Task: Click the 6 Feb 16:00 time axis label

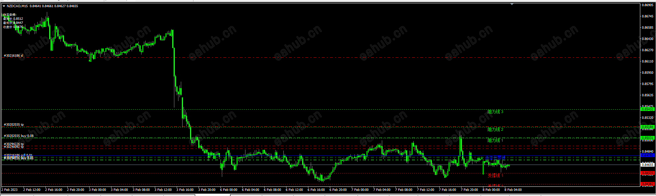Action: (x=316, y=190)
